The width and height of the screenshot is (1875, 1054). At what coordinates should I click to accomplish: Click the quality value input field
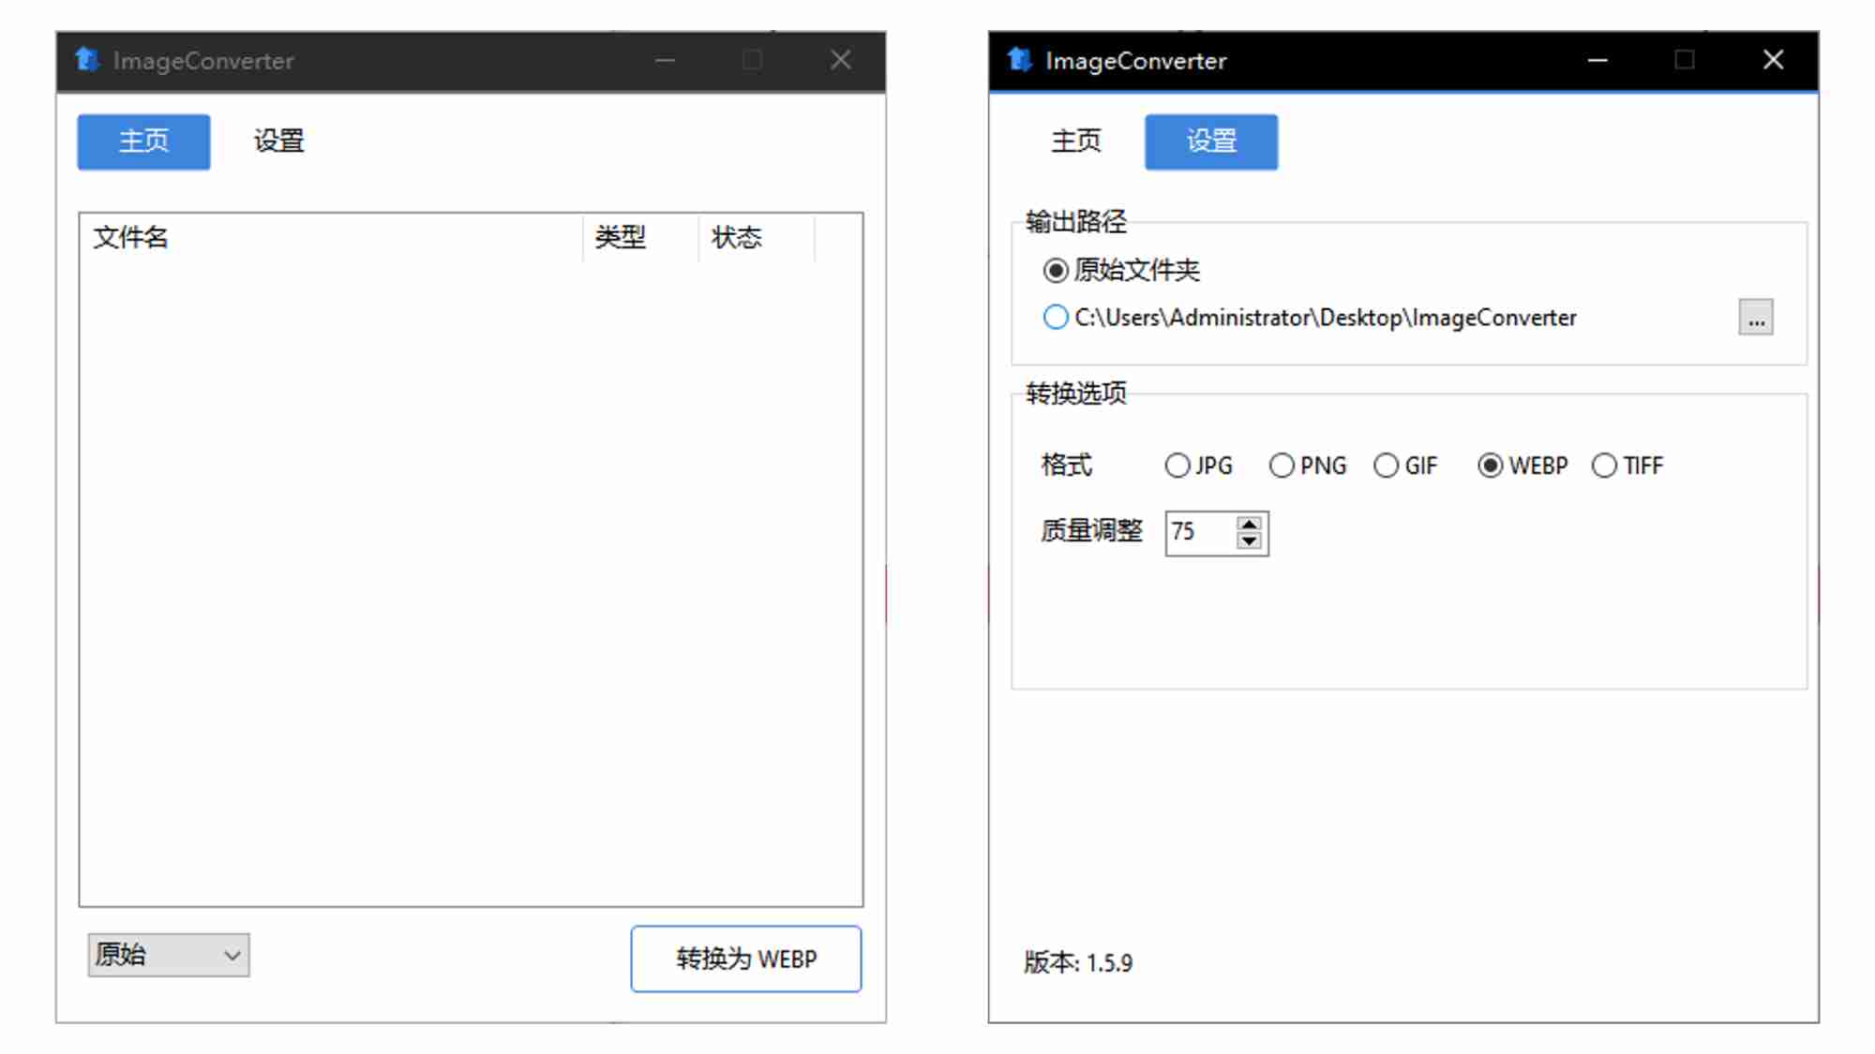(1200, 532)
